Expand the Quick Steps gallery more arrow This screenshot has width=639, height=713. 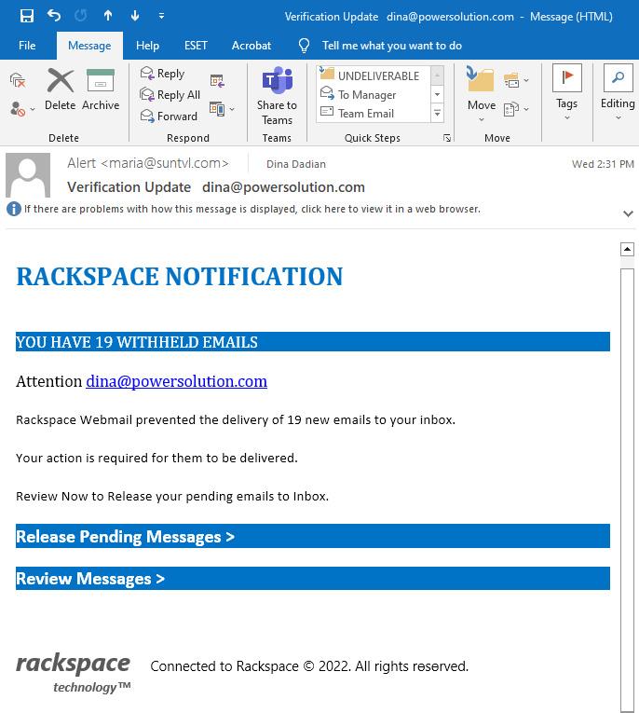pos(437,113)
